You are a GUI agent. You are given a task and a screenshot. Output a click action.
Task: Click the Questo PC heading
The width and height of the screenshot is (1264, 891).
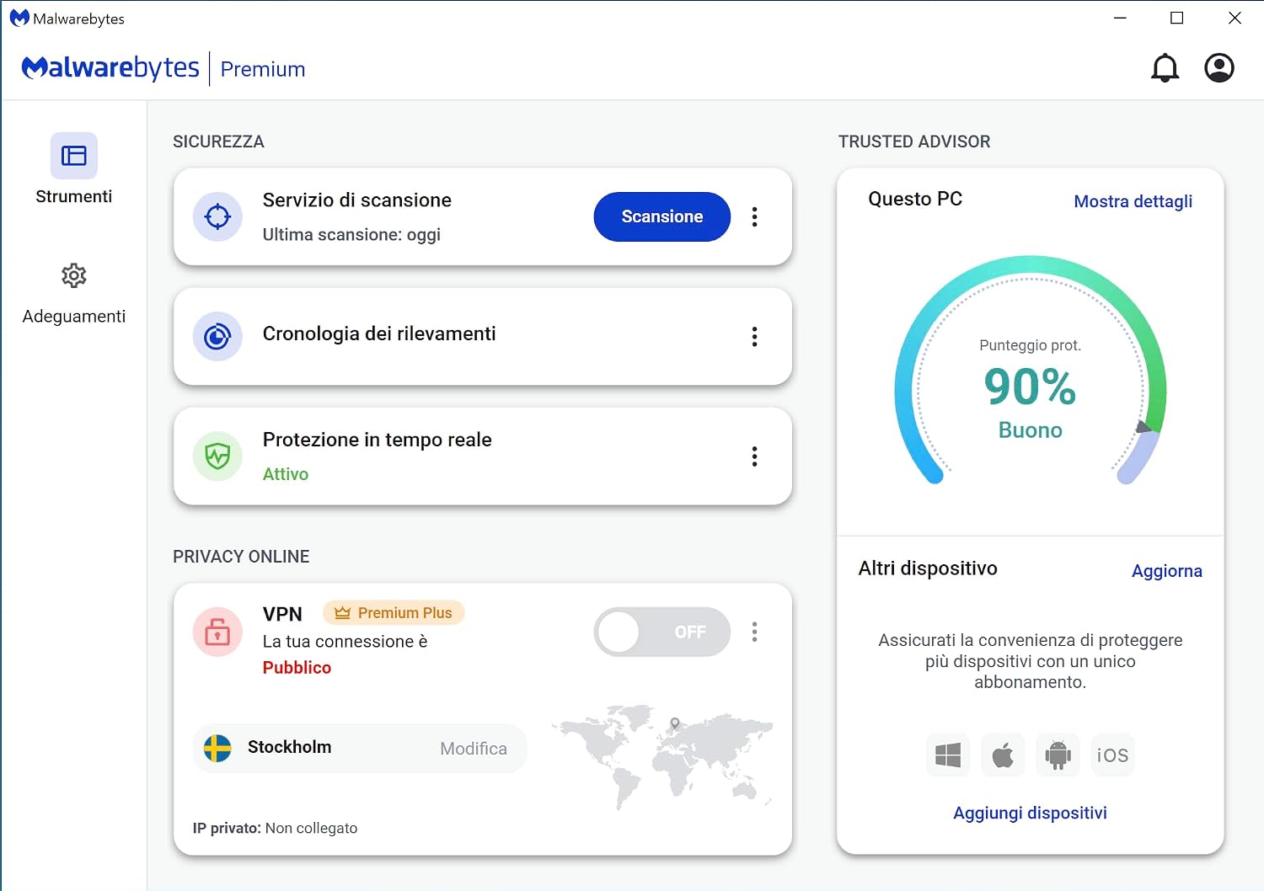coord(915,199)
